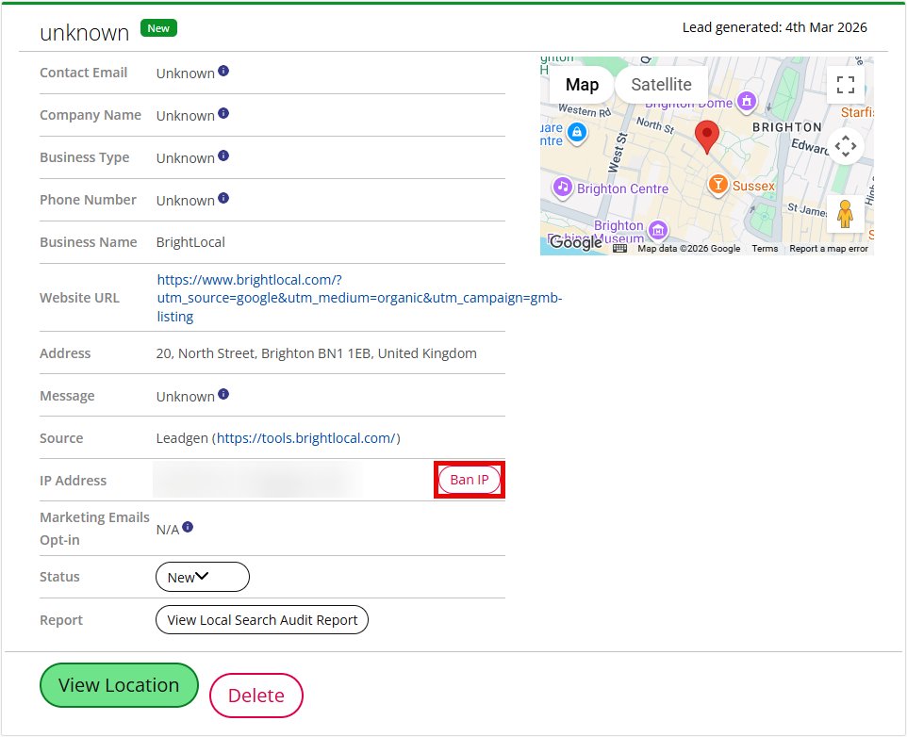The image size is (907, 737).
Task: Click the Delete button
Action: click(x=256, y=696)
